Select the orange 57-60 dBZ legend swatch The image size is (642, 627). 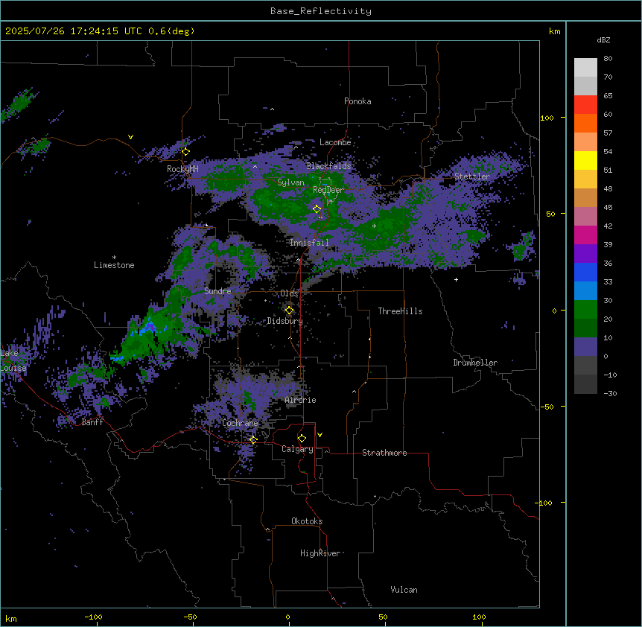pos(585,124)
